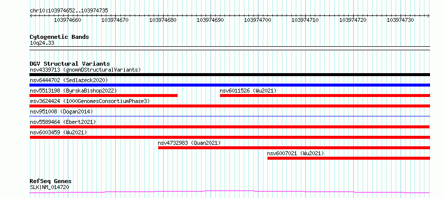Click the RefSeq Genes track heading
The height and width of the screenshot is (198, 444).
click(50, 181)
